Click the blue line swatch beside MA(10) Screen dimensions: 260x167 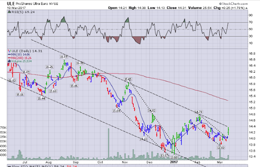click(x=9, y=54)
